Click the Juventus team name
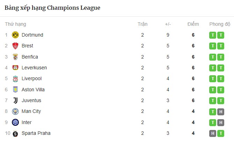The height and width of the screenshot is (146, 234). point(31,100)
